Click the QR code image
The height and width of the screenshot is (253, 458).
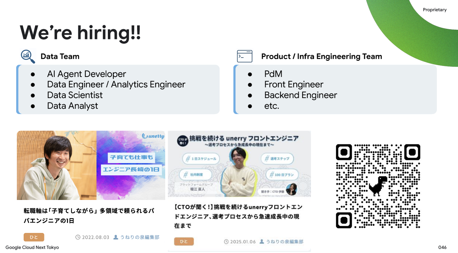(378, 186)
